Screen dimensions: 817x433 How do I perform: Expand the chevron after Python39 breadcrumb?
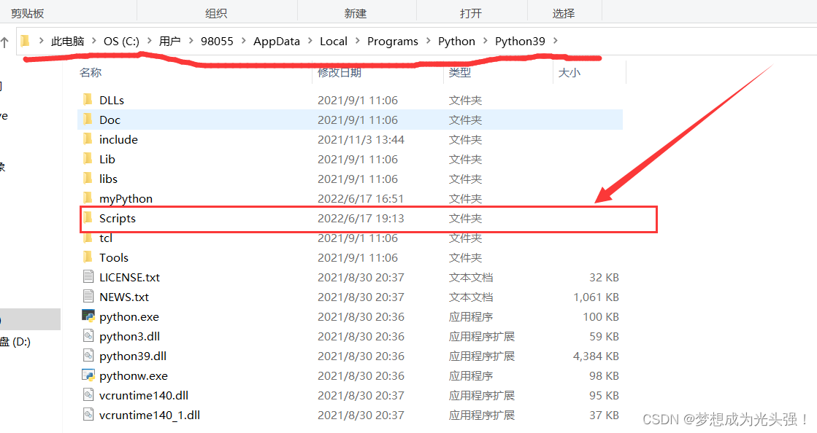pyautogui.click(x=556, y=41)
